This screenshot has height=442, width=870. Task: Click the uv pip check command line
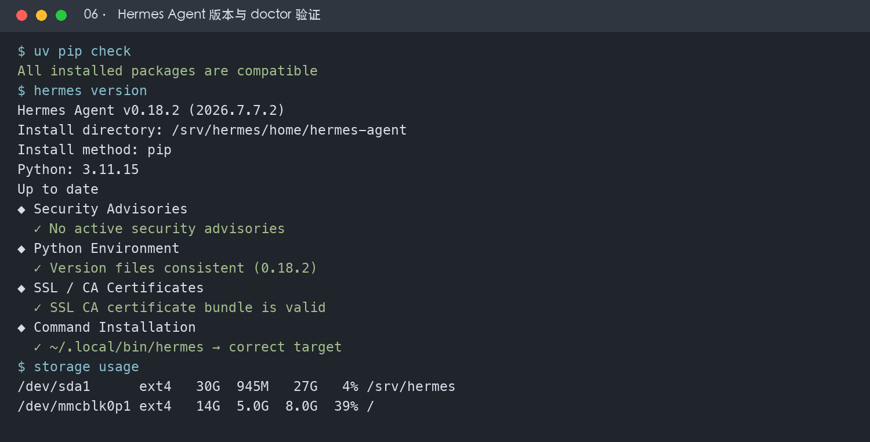pyautogui.click(x=74, y=52)
